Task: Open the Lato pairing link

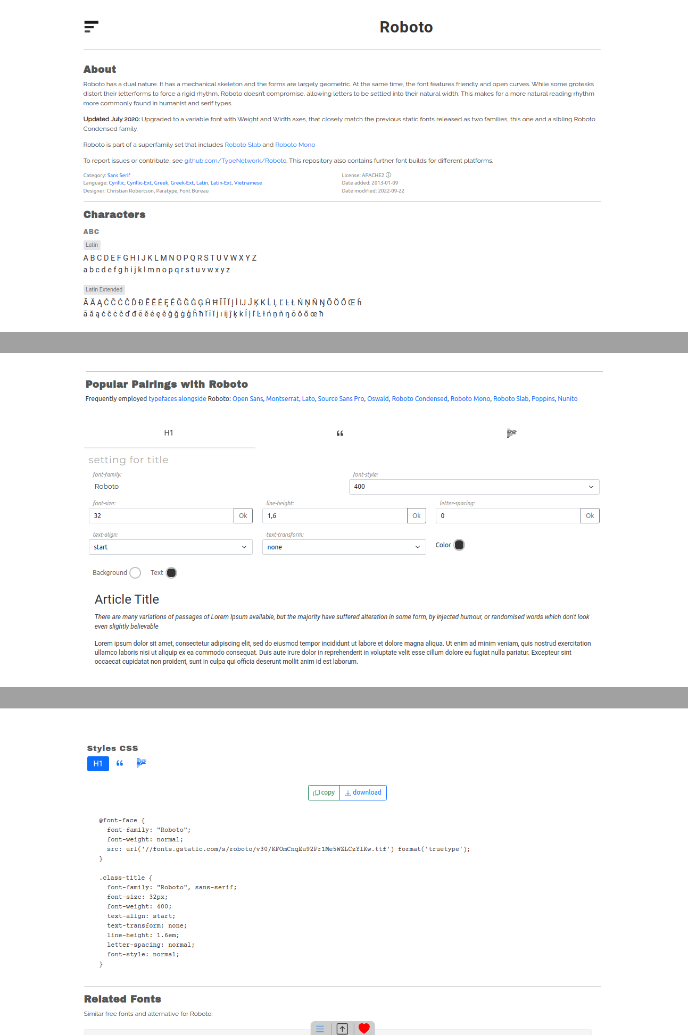Action: 309,399
